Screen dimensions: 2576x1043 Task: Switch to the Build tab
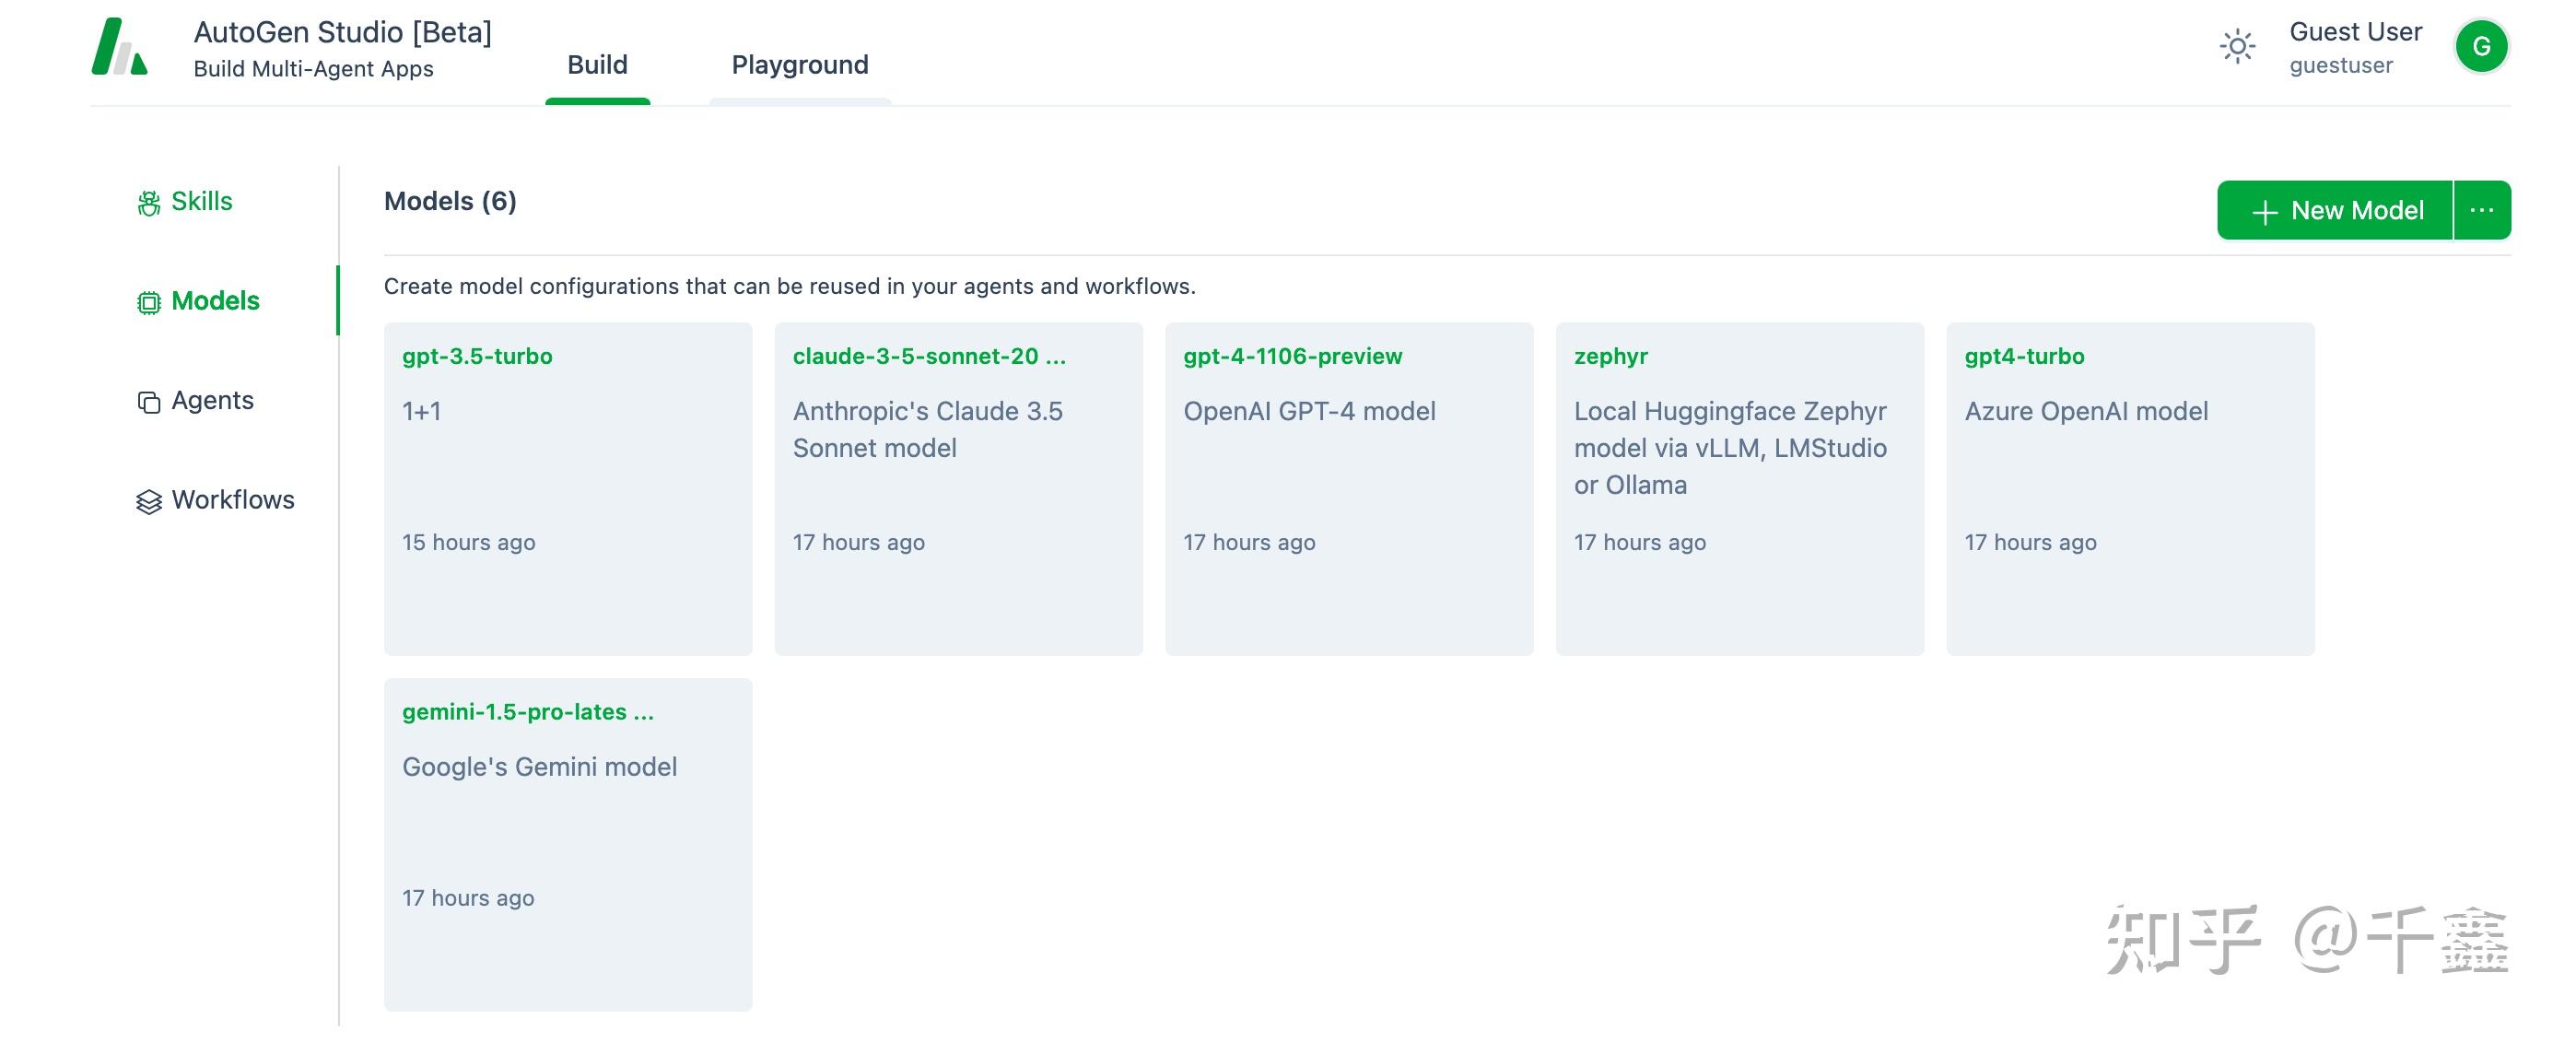click(597, 65)
